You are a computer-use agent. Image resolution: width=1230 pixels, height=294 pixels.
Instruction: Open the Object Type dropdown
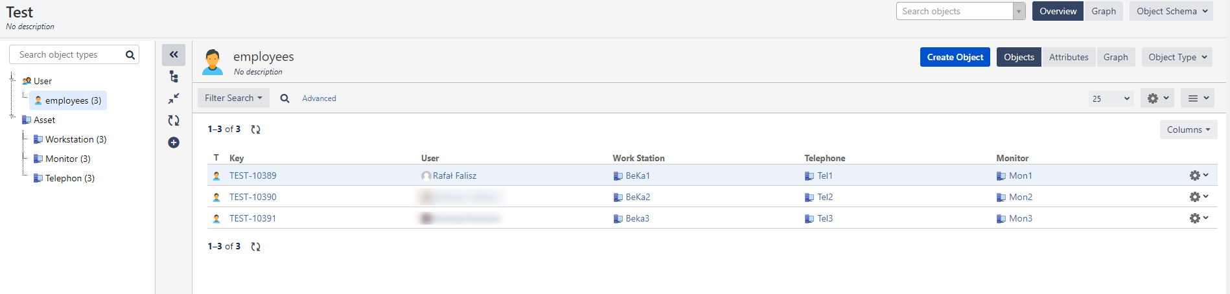1177,57
